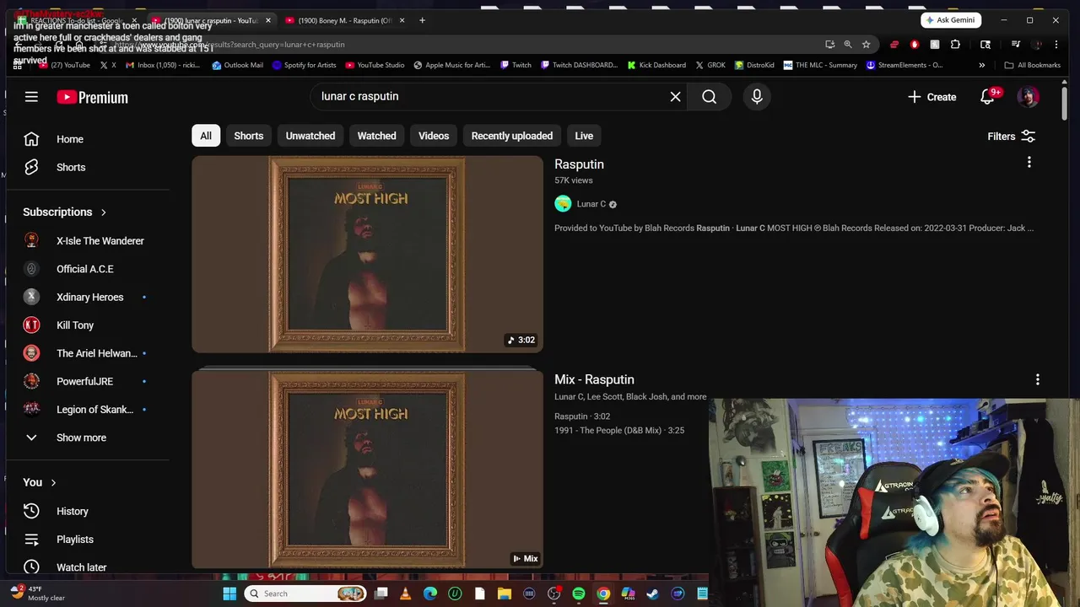Start voice search with microphone
Image resolution: width=1080 pixels, height=607 pixels.
pyautogui.click(x=757, y=97)
